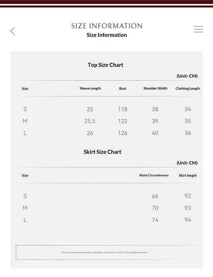
Task: Click the measurement disclaimer note box
Action: click(106, 252)
